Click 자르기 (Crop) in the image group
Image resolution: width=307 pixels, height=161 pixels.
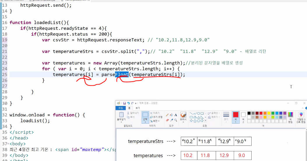155,113
